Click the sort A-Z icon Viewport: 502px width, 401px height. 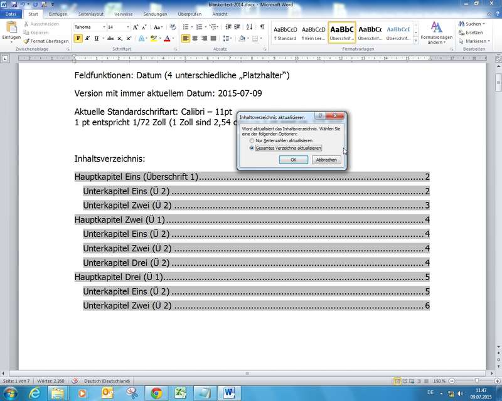(x=249, y=27)
